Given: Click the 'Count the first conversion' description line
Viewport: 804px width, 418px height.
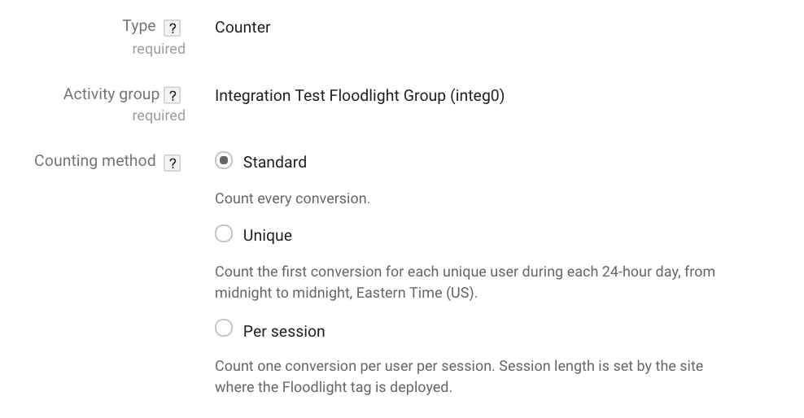Looking at the screenshot, I should 465,272.
